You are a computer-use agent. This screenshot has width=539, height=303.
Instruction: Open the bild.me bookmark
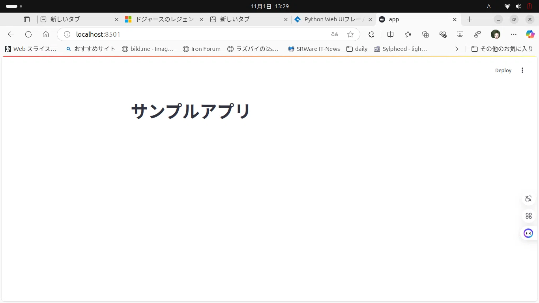click(148, 49)
